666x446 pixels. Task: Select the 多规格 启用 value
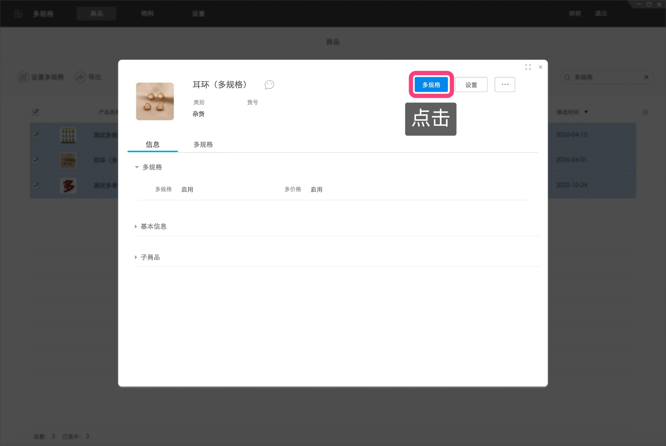point(187,189)
